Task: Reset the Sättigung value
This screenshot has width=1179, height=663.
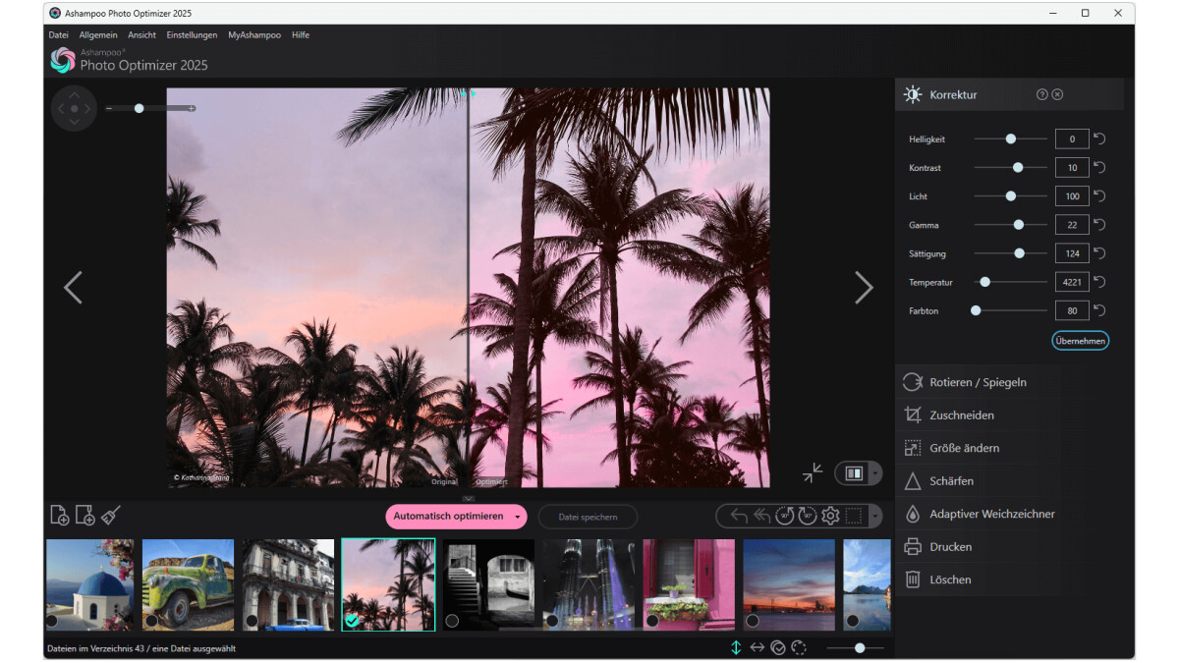Action: (1099, 253)
